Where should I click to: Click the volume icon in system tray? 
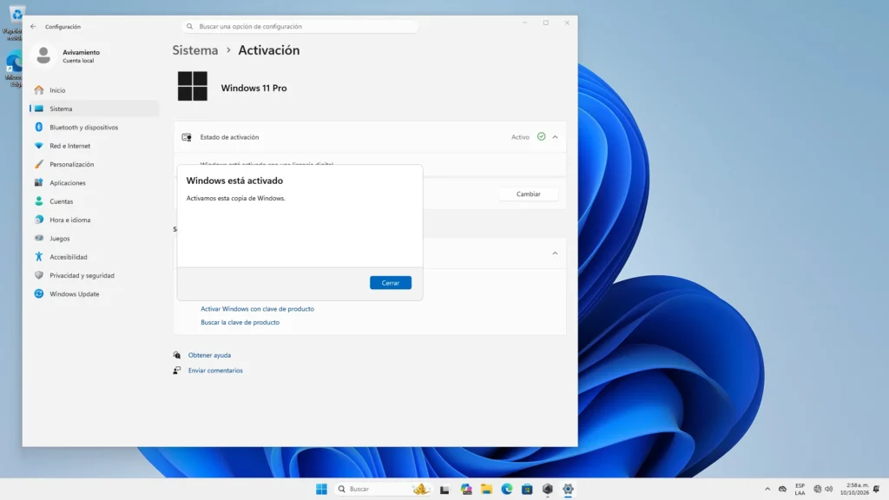tap(829, 489)
